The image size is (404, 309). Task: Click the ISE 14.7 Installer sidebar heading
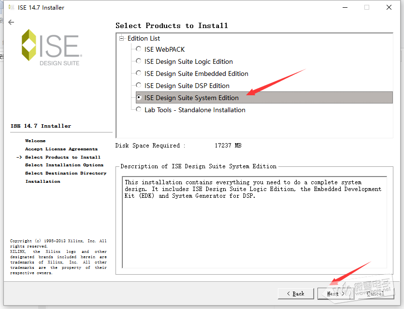coord(41,126)
